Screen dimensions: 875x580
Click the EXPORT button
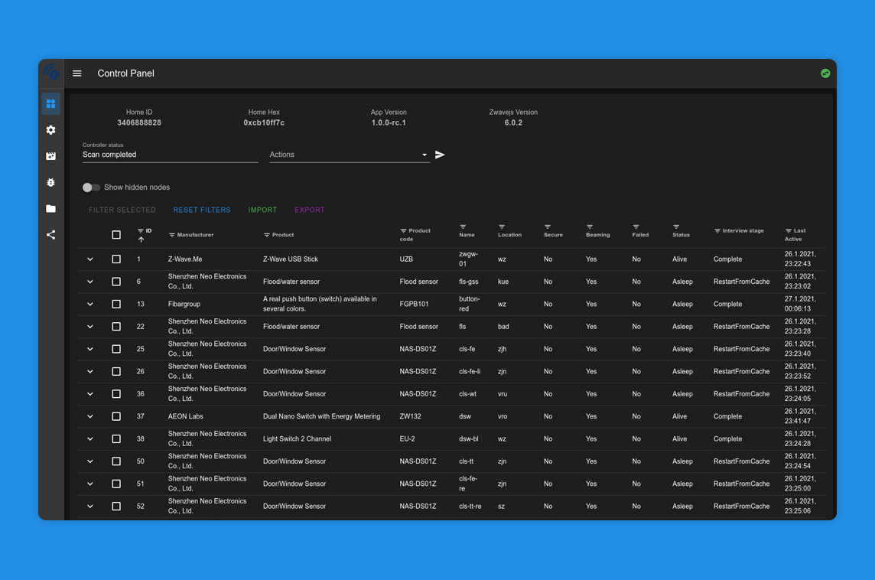(310, 210)
